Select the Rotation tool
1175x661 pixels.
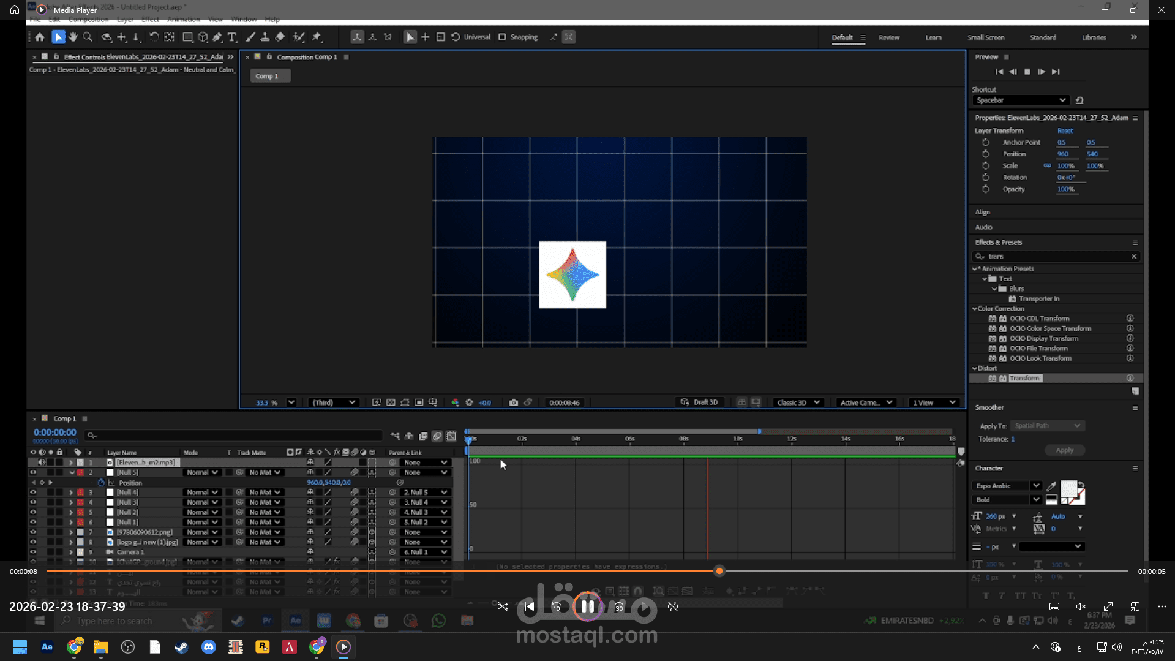click(x=154, y=37)
